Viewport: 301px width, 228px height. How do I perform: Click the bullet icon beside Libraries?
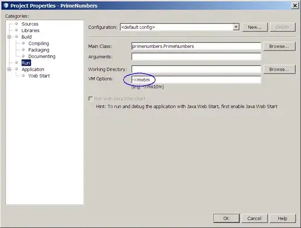point(16,30)
